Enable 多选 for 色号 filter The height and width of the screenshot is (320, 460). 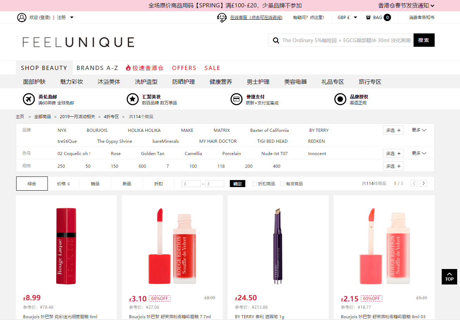pyautogui.click(x=393, y=153)
